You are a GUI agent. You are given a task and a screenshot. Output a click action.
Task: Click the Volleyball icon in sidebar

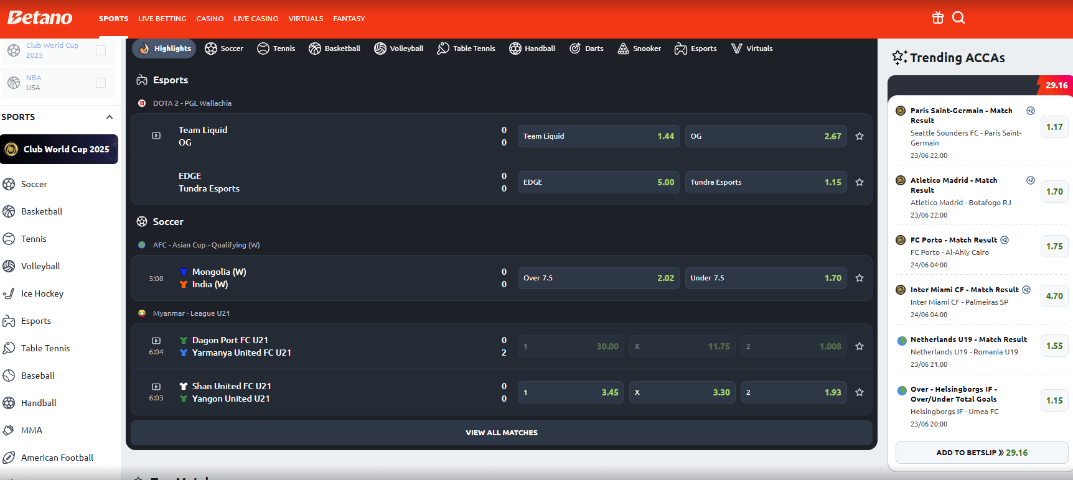pos(9,266)
